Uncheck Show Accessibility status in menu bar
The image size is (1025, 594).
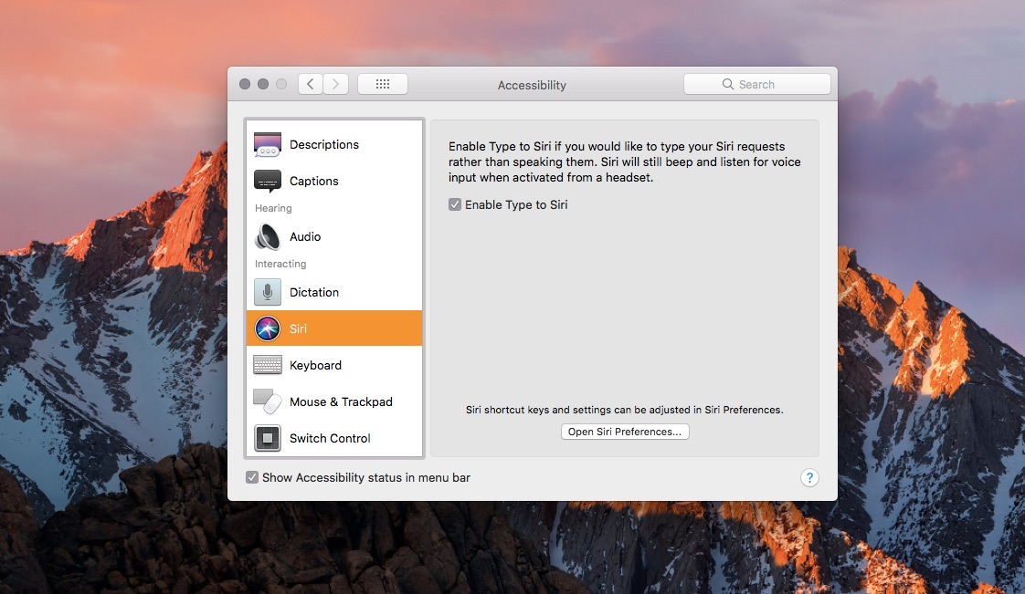[x=251, y=478]
